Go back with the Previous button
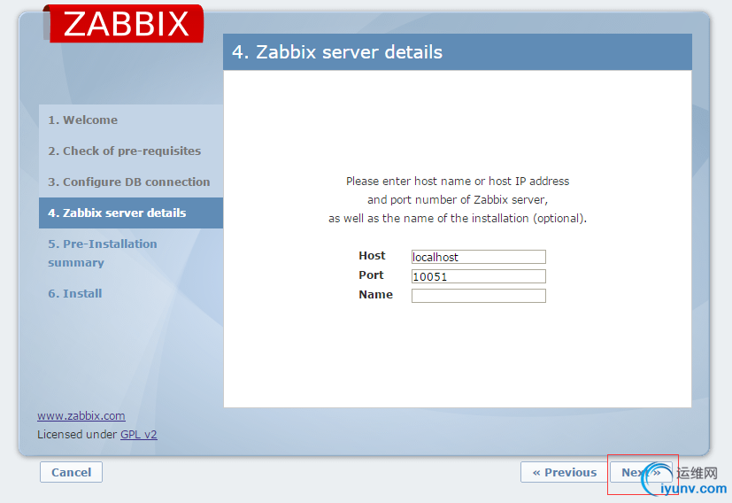 coord(565,472)
